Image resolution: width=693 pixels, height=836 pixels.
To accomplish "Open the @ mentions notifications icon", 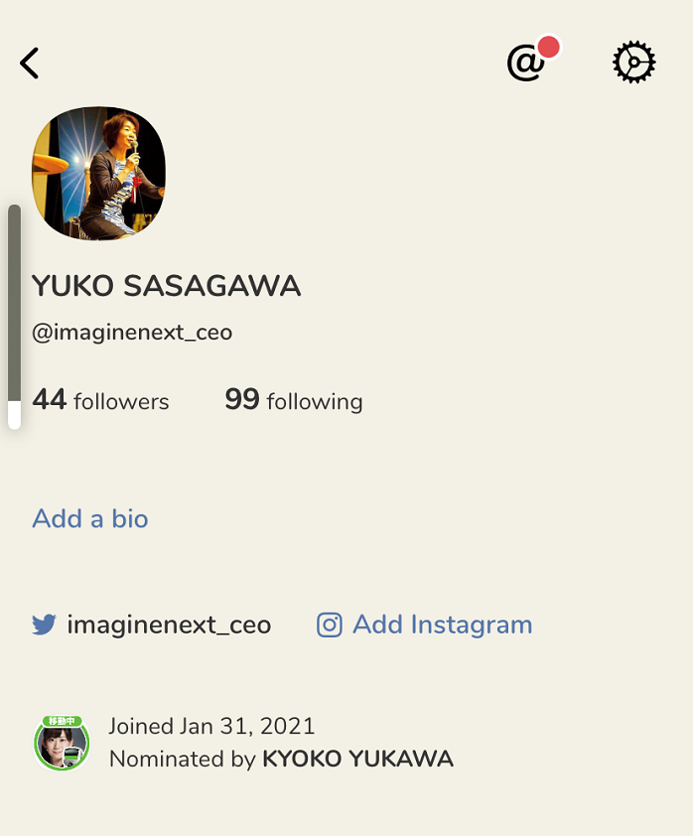I will point(525,63).
